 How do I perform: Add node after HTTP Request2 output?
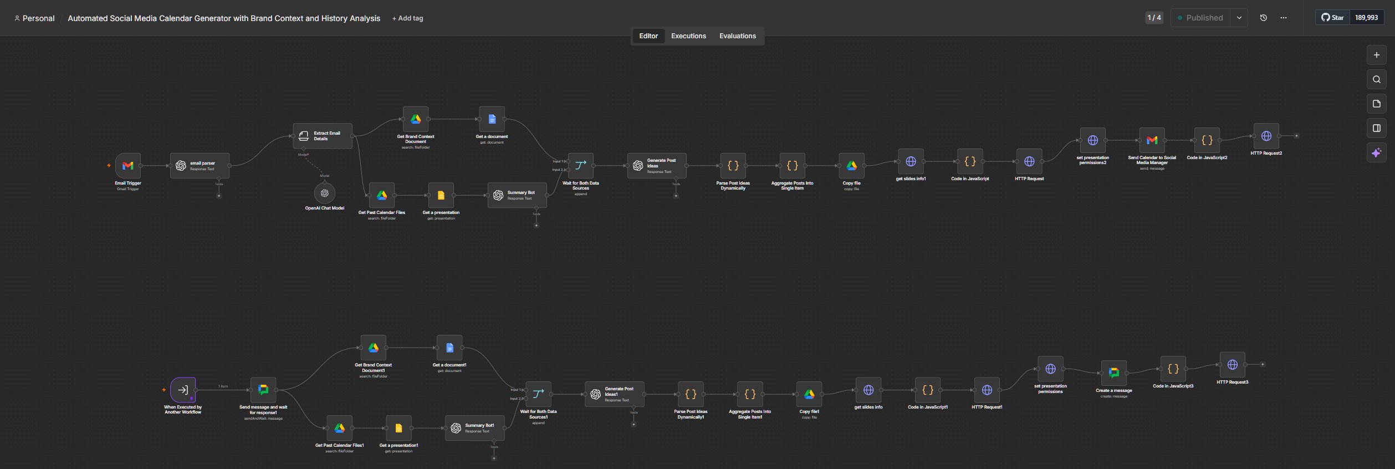1296,136
